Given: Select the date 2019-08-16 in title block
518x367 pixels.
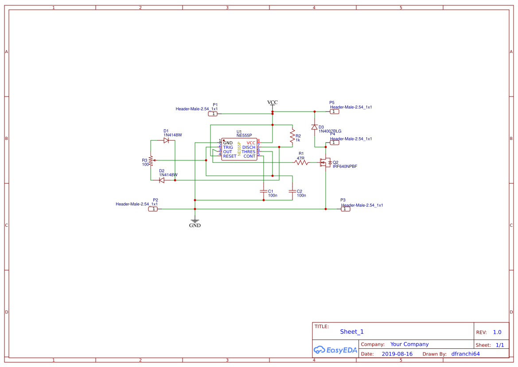Looking at the screenshot, I should point(397,354).
